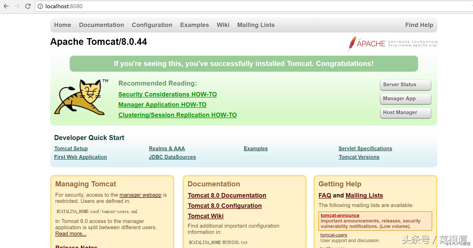Open the tomcat-users mailing list link
Image resolution: width=473 pixels, height=248 pixels.
(x=334, y=235)
